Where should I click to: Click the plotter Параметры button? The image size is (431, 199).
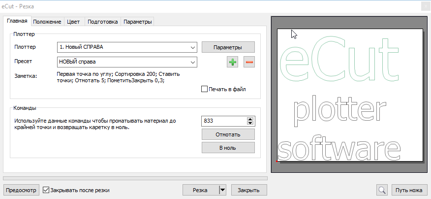[x=228, y=47]
